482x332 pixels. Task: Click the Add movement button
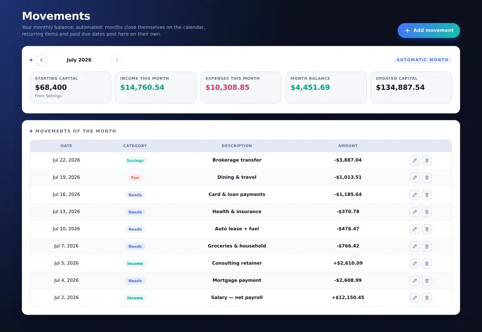pyautogui.click(x=429, y=31)
